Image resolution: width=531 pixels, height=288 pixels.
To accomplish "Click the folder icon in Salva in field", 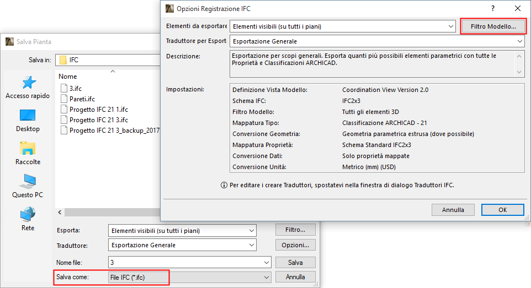I will coord(63,60).
